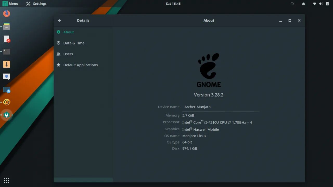Click the Settings app menu in top bar
Viewport: 333px width, 187px height.
pos(36,4)
